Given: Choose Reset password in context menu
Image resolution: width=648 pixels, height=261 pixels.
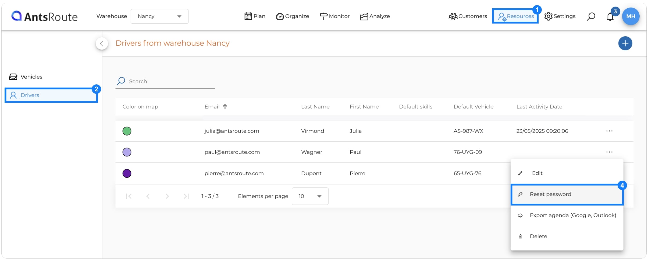Looking at the screenshot, I should coord(567,194).
